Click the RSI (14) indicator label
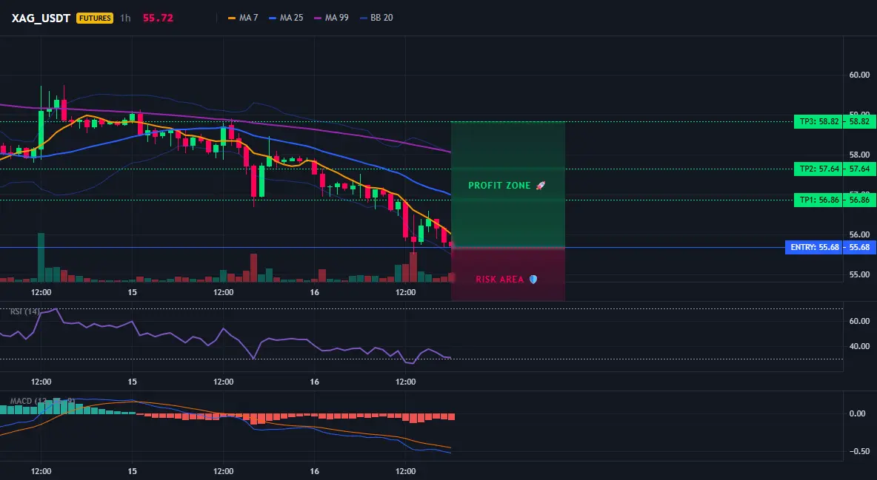The width and height of the screenshot is (877, 480). (24, 311)
